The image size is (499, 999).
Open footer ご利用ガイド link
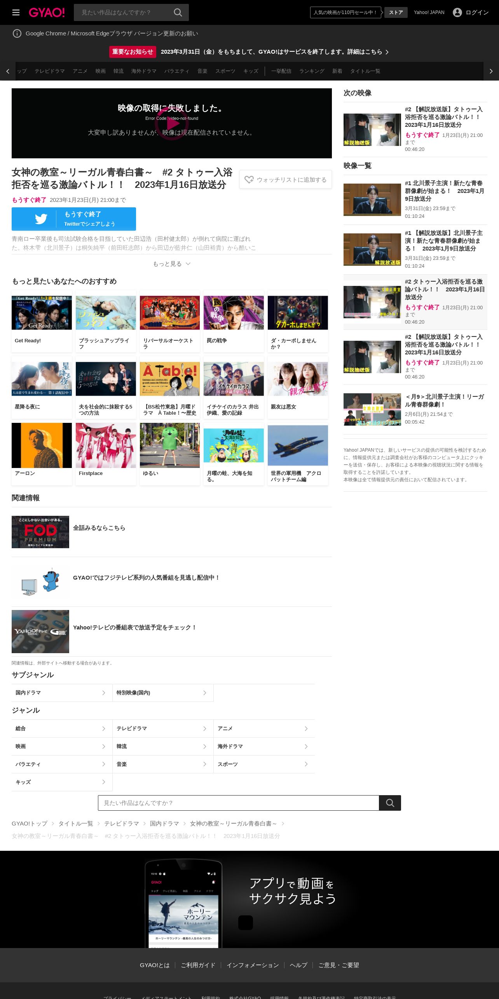[198, 965]
